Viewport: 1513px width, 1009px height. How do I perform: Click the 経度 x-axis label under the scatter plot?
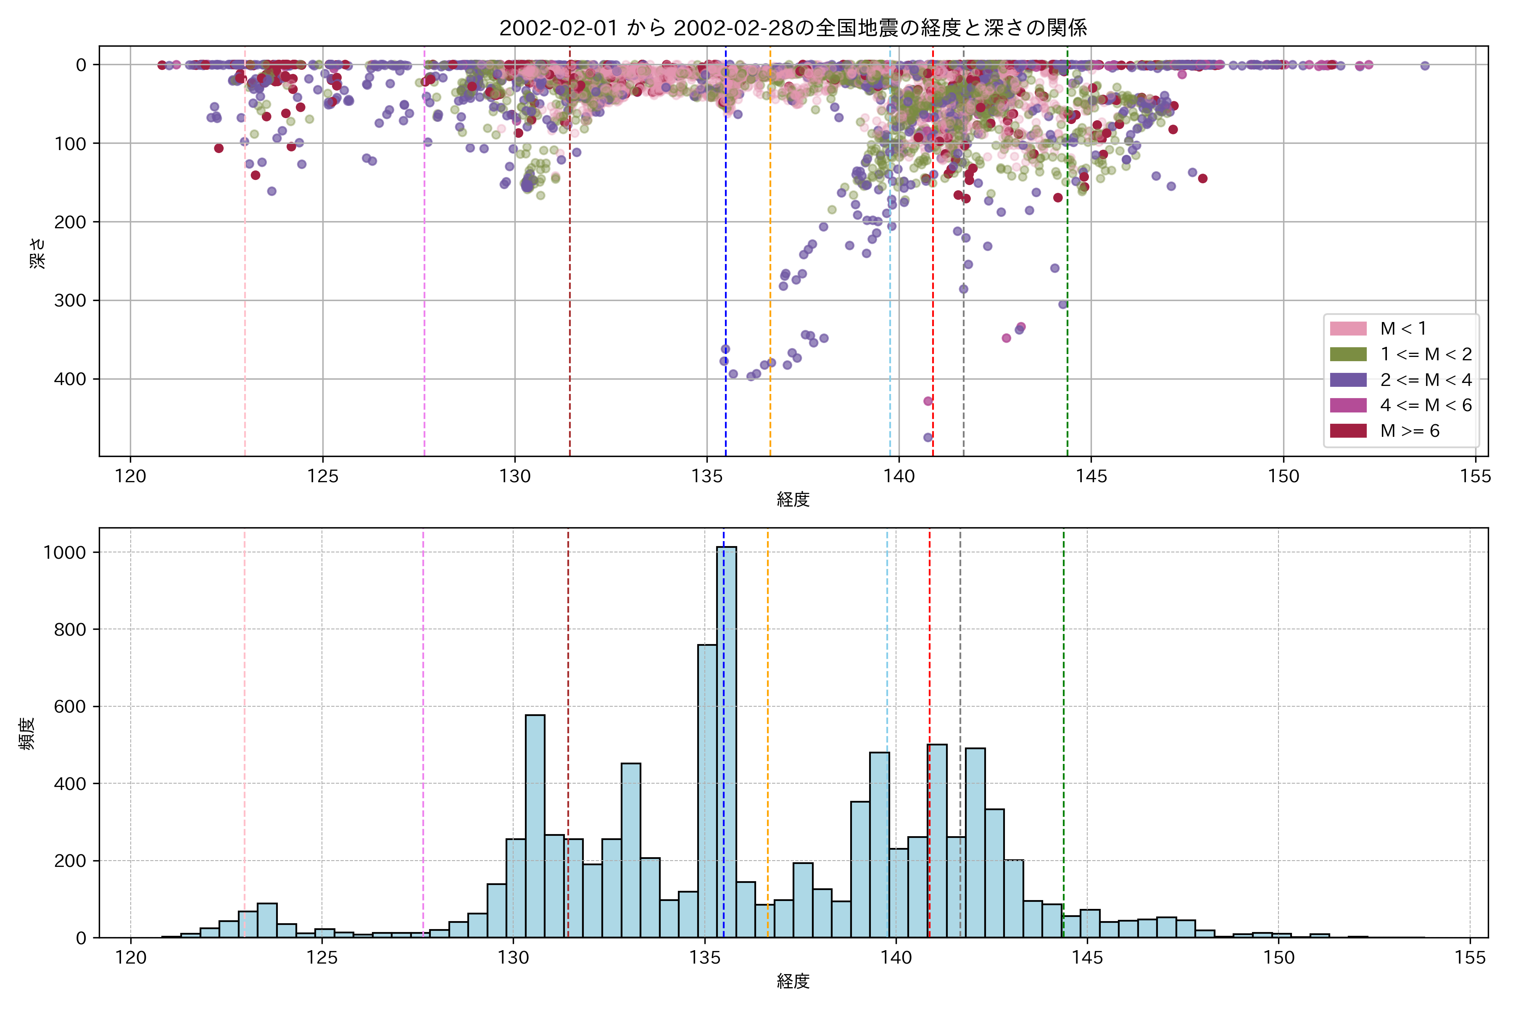tap(793, 499)
